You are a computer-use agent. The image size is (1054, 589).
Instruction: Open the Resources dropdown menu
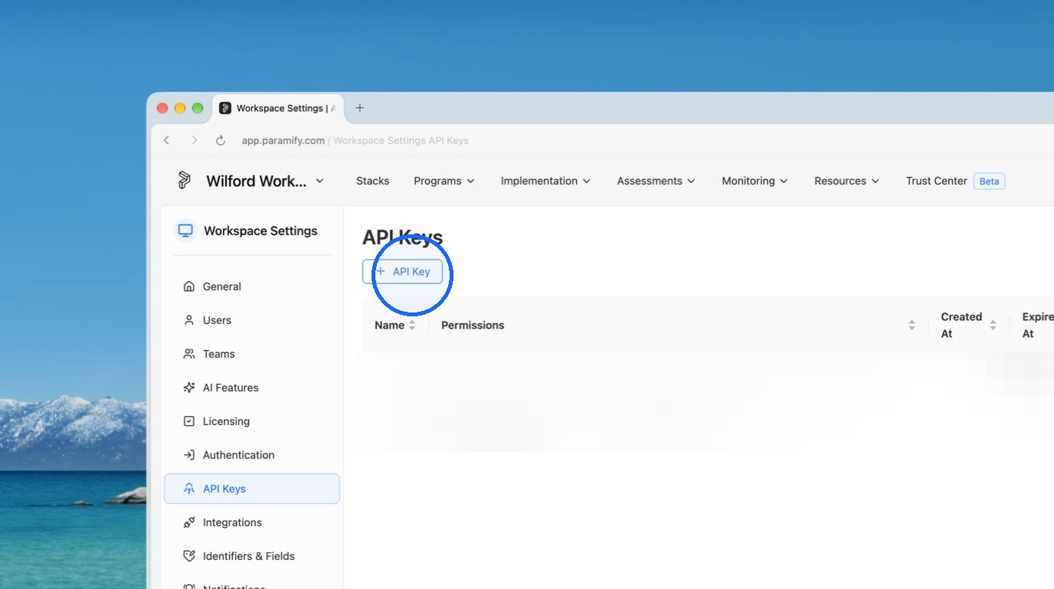846,181
